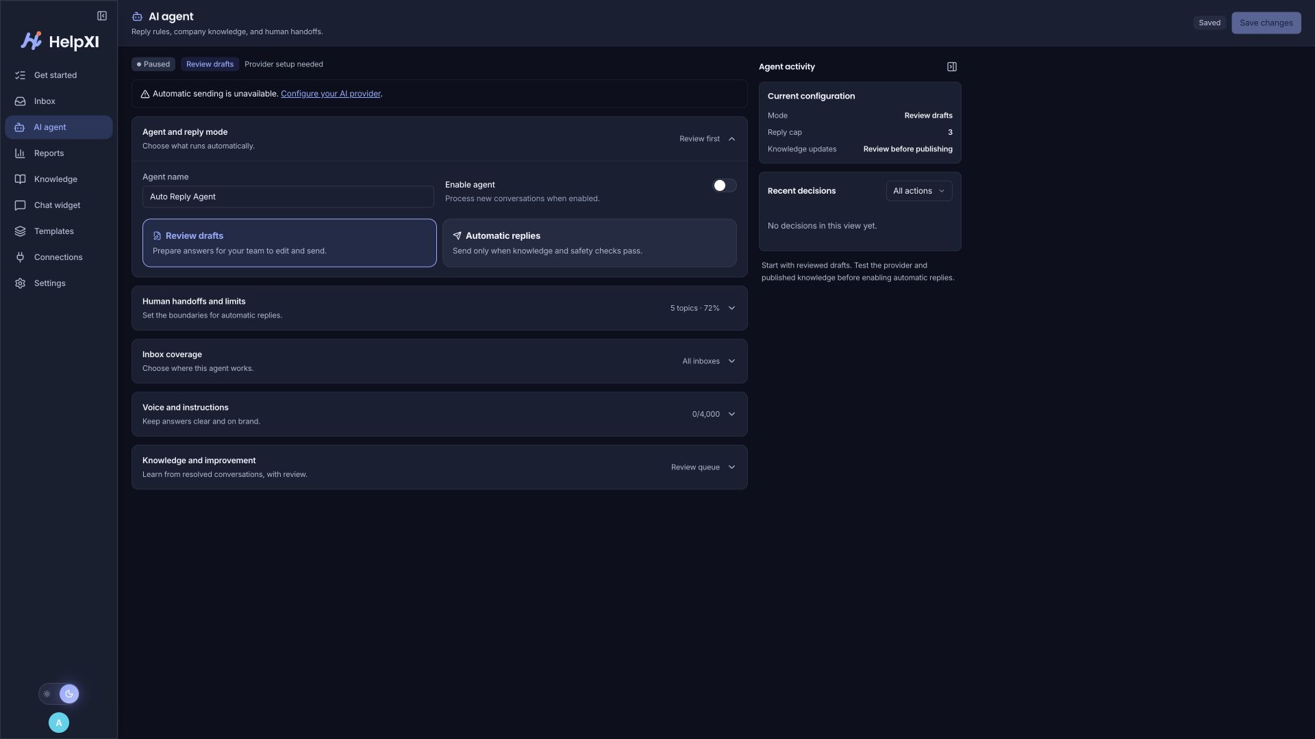Image resolution: width=1315 pixels, height=739 pixels.
Task: Select dark theme with the moon icon
Action: coord(69,694)
